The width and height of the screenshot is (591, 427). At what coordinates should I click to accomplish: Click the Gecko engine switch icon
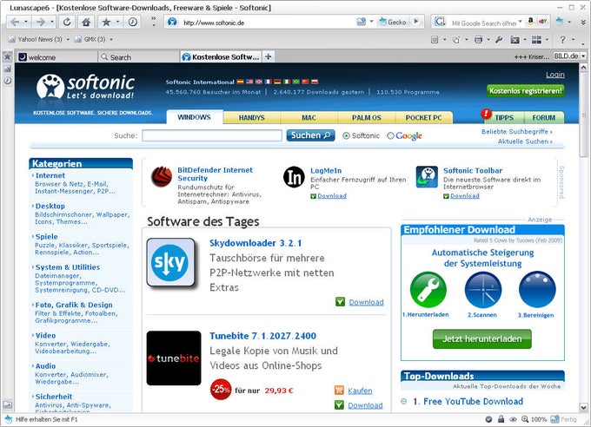coord(392,22)
